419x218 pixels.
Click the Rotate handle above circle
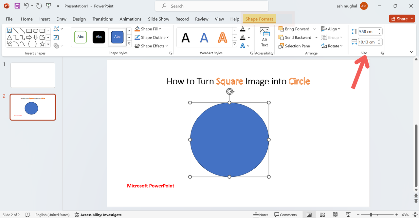point(230,92)
